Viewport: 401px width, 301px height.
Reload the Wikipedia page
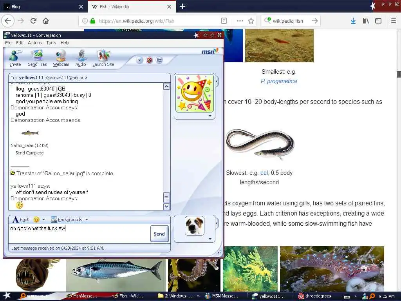point(33,21)
